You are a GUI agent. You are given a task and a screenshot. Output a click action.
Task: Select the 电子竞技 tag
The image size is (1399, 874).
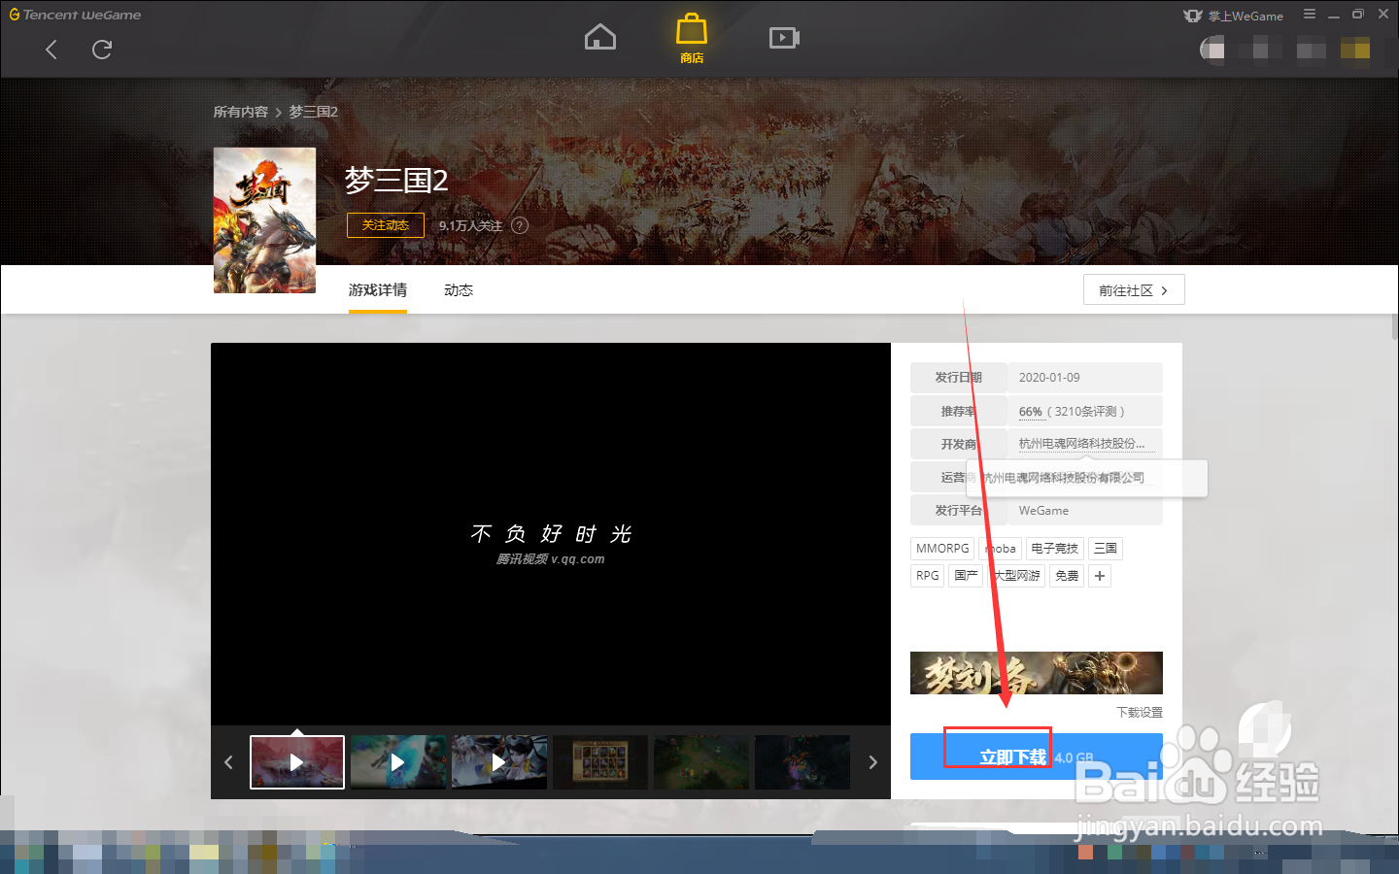[x=1054, y=549]
